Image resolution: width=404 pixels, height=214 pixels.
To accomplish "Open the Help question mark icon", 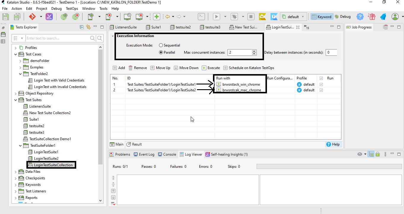I will [360, 17].
